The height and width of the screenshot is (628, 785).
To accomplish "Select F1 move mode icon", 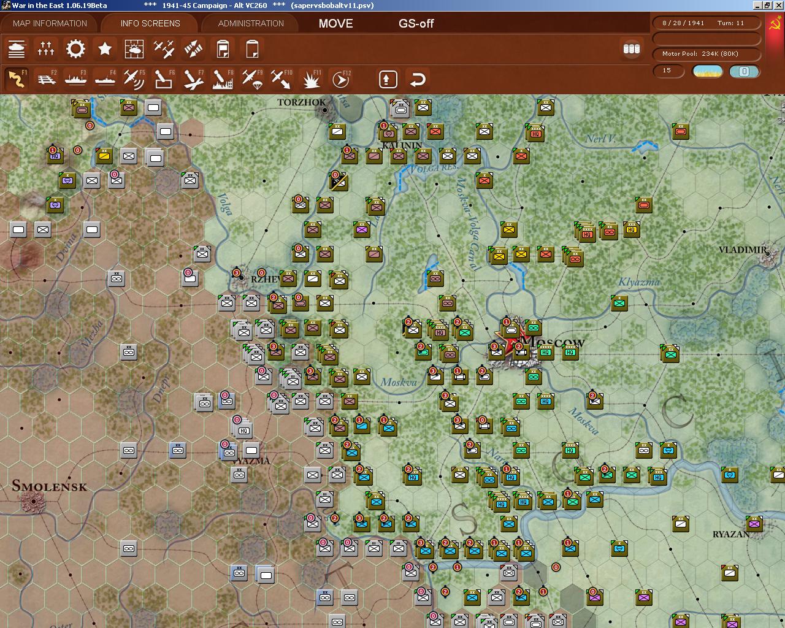I will [x=17, y=79].
